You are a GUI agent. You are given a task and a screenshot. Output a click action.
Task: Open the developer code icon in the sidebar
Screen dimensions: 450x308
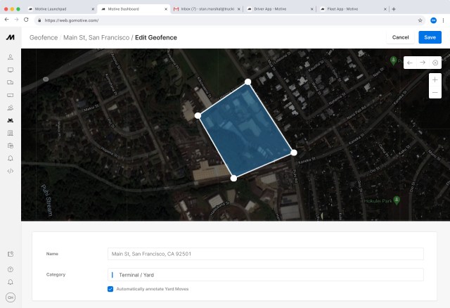pyautogui.click(x=11, y=171)
